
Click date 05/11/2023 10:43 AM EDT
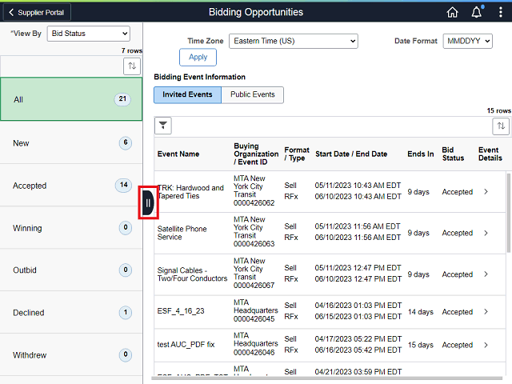(x=358, y=186)
